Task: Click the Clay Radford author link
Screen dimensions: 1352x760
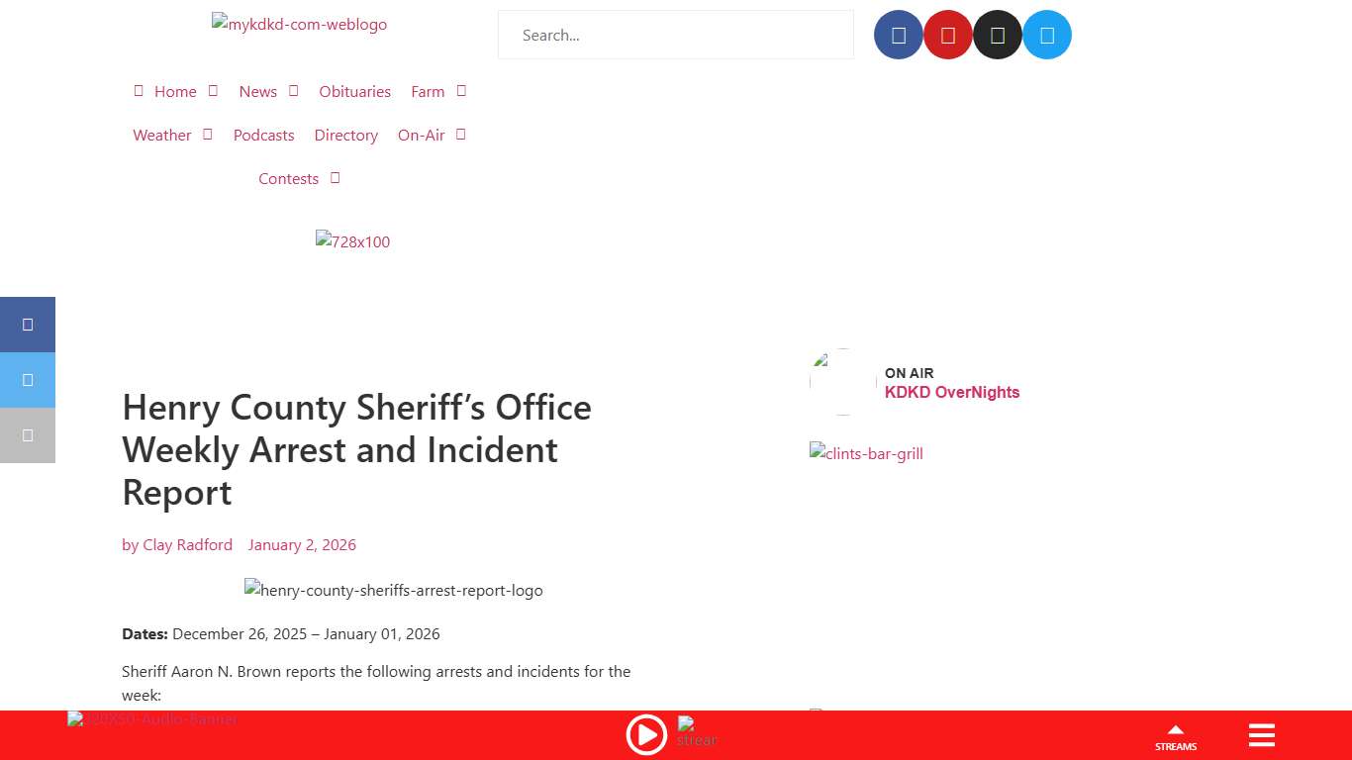Action: point(187,544)
